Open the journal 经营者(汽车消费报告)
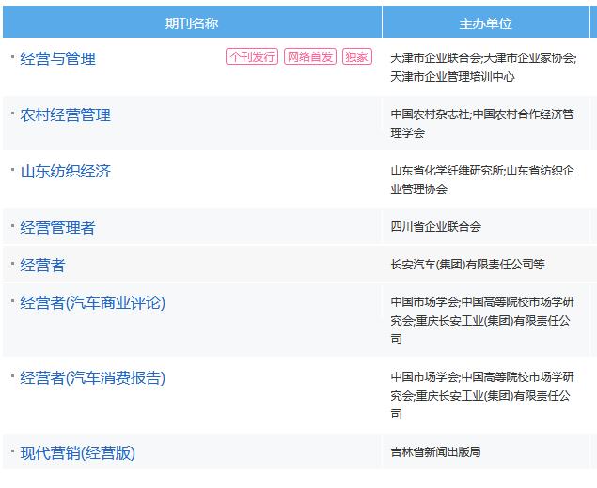The height and width of the screenshot is (488, 597). coord(92,378)
